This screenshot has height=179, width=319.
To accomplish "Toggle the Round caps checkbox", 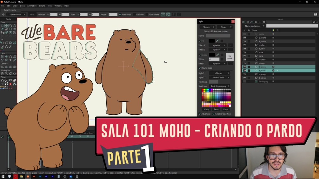I will 200,68.
